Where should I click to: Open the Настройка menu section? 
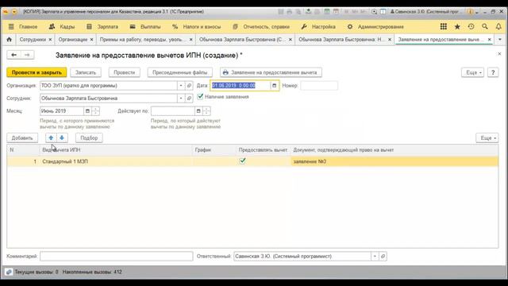324,26
